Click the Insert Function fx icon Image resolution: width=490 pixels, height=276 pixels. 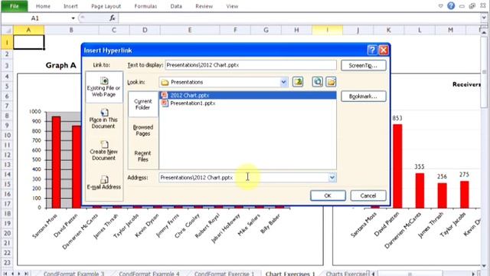(113, 18)
